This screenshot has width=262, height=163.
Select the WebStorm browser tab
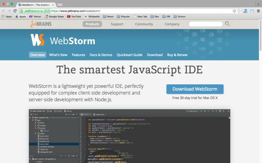tap(36, 5)
